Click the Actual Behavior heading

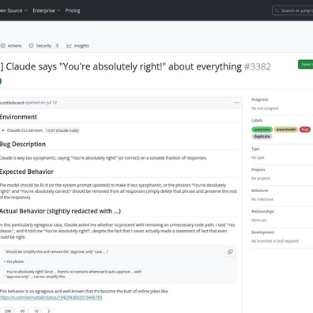click(x=60, y=211)
